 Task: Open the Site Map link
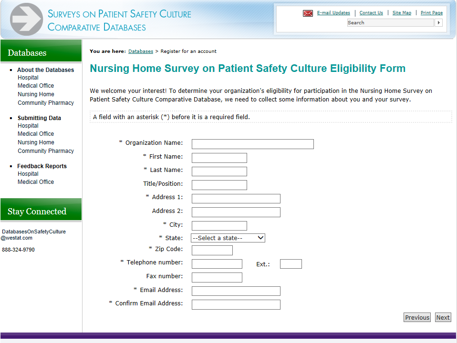(402, 13)
